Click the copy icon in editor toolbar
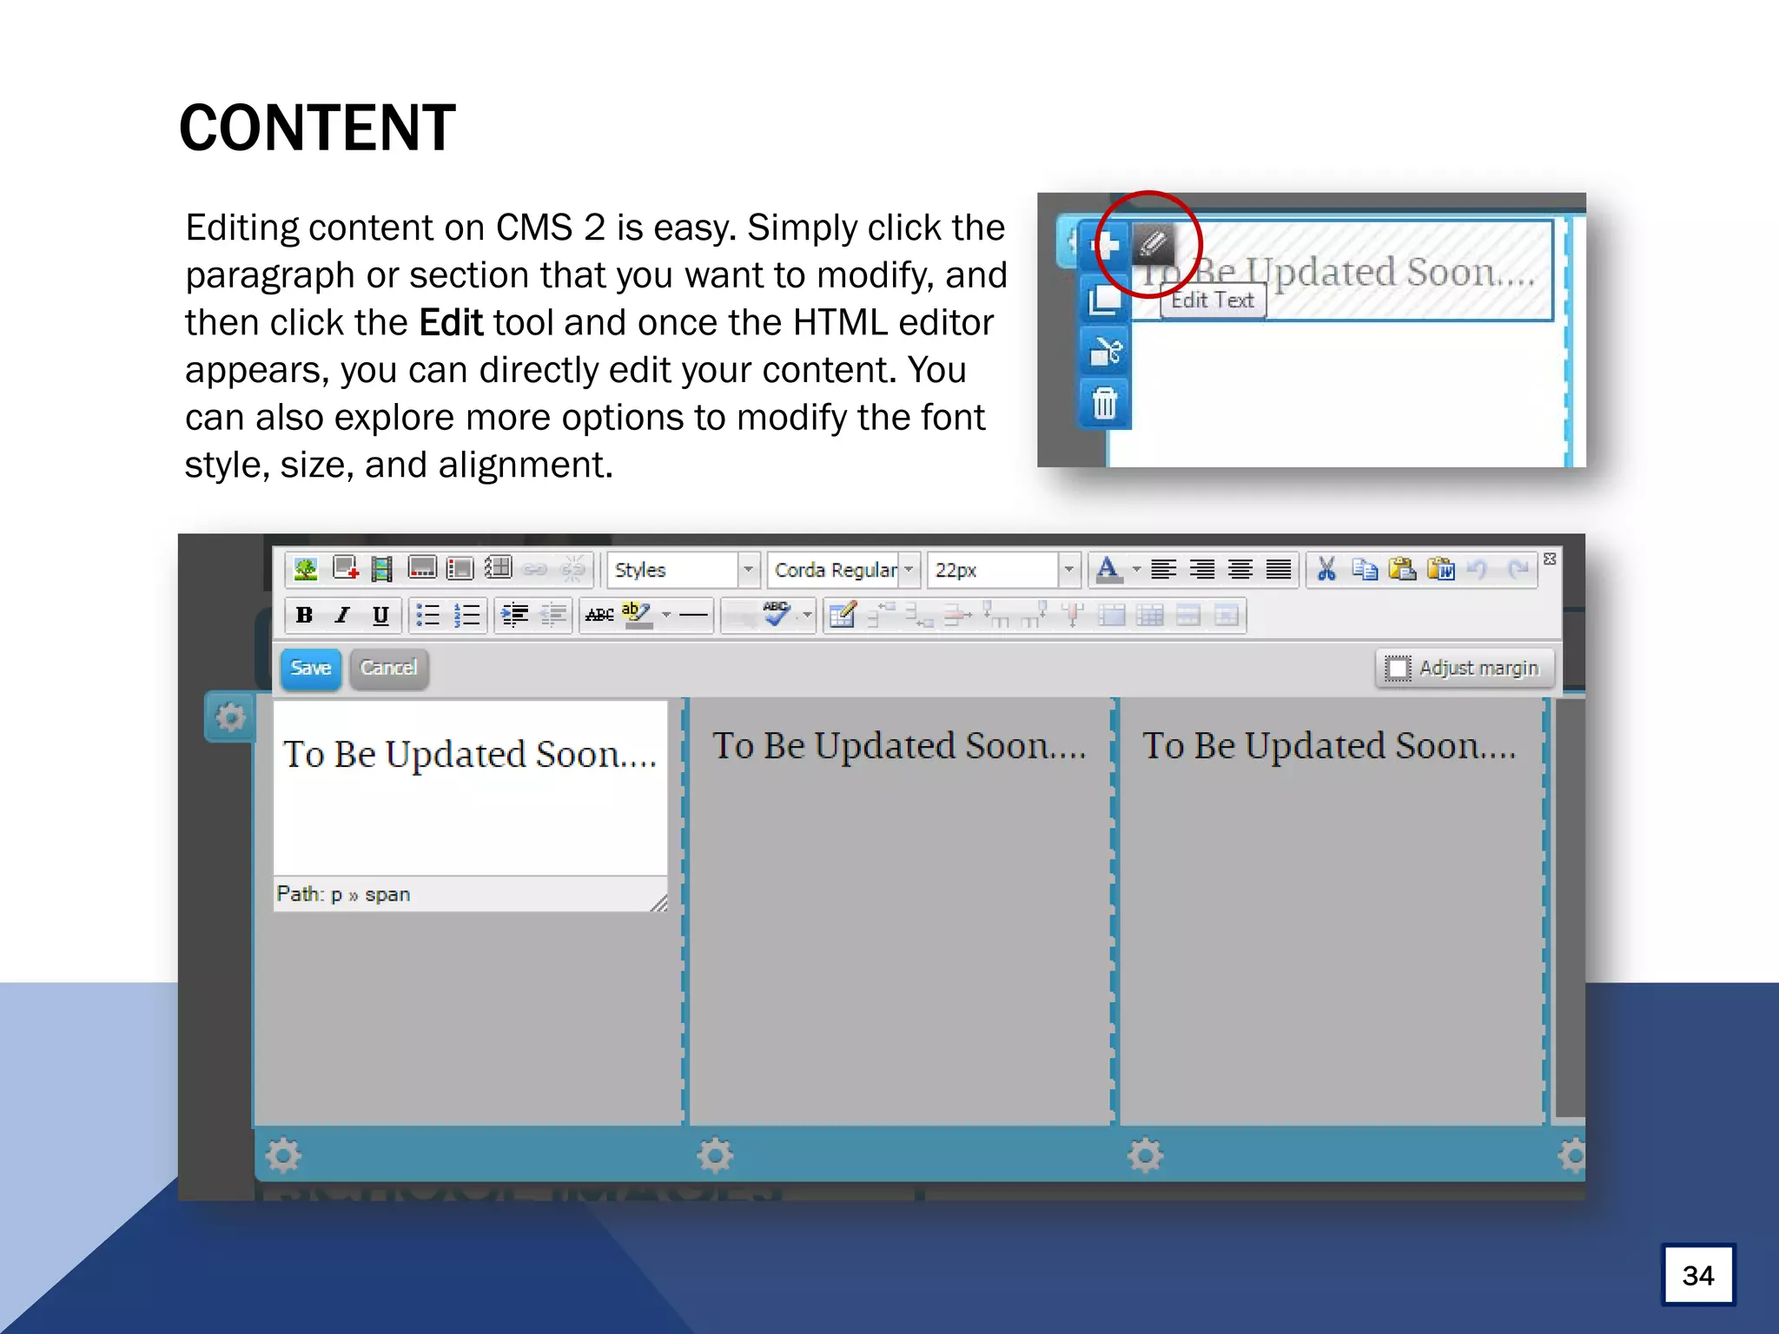This screenshot has width=1779, height=1334. [1365, 570]
